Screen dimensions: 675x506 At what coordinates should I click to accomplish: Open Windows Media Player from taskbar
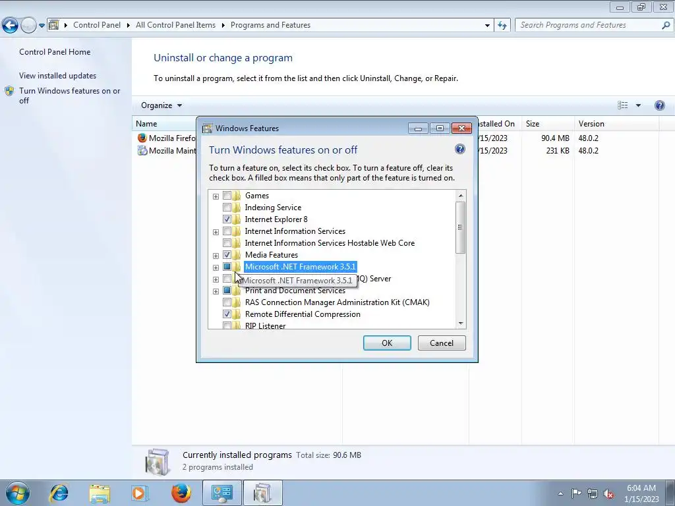[x=140, y=493]
